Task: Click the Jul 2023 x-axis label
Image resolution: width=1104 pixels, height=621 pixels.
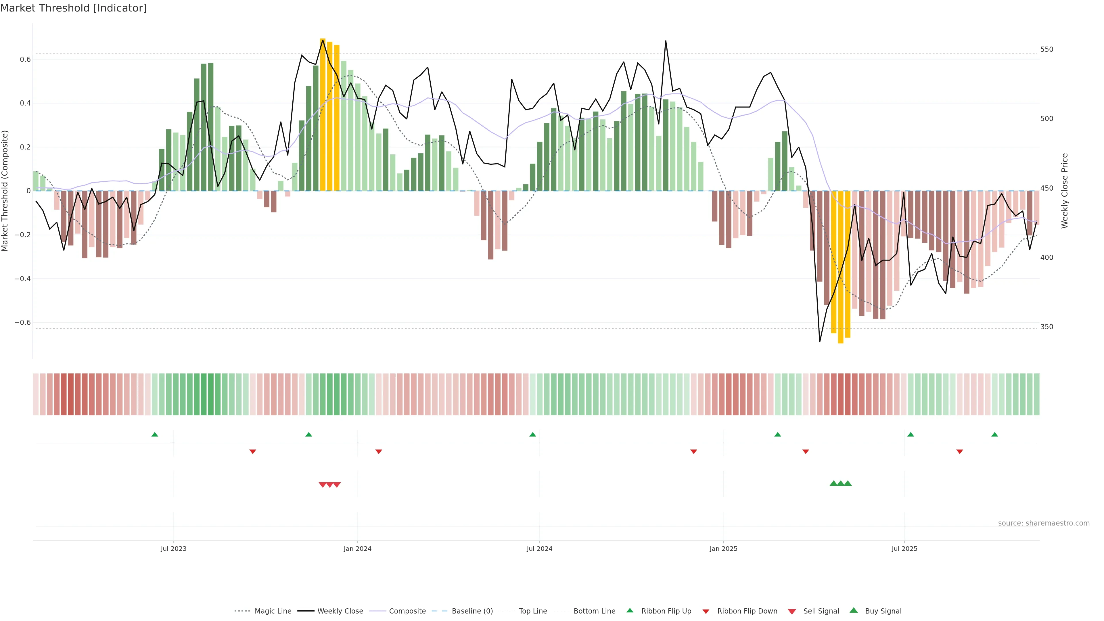Action: (x=174, y=549)
